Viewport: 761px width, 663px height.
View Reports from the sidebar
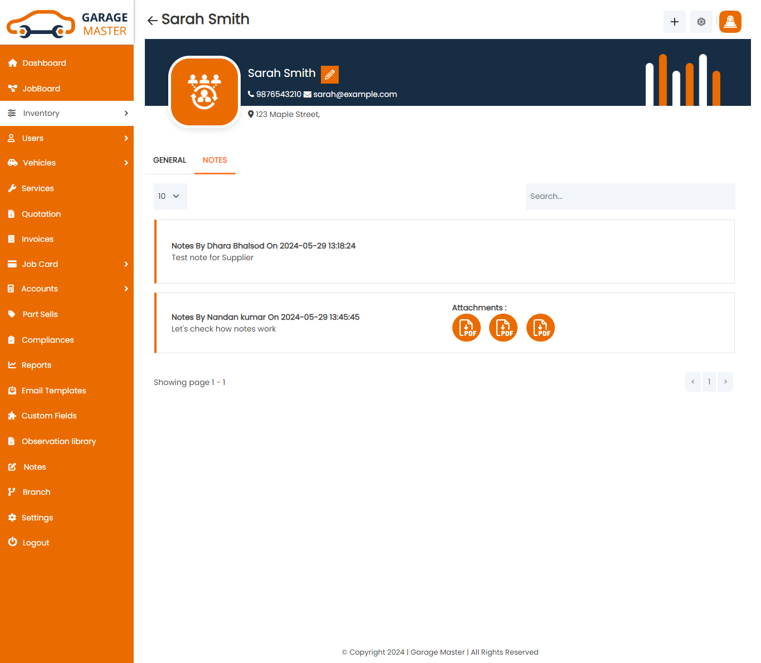[36, 364]
